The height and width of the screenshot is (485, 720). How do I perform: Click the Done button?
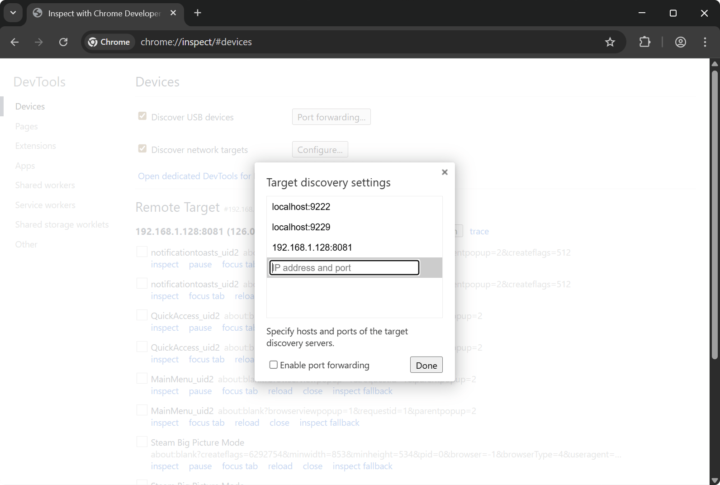(426, 365)
